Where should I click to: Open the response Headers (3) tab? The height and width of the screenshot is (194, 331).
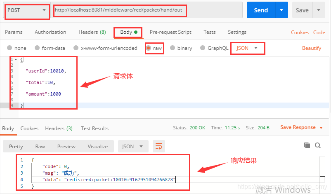point(59,128)
